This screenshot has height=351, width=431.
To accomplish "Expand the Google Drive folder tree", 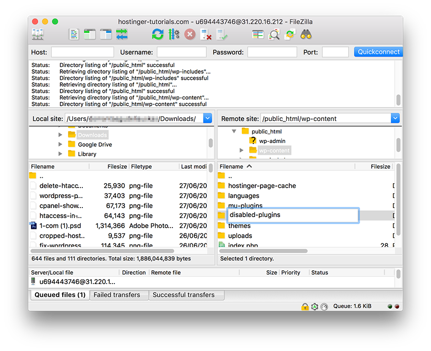I will (60, 144).
